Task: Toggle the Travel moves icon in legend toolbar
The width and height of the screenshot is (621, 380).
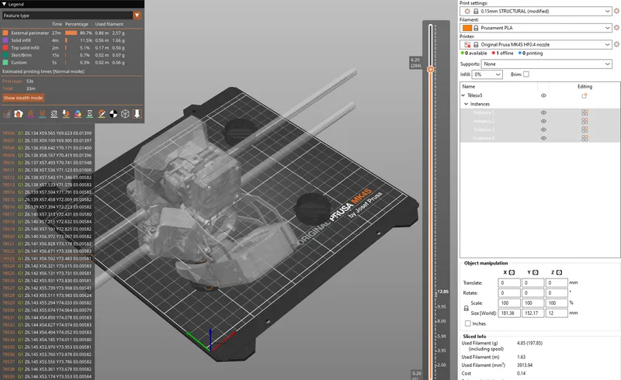Action: tap(7, 114)
